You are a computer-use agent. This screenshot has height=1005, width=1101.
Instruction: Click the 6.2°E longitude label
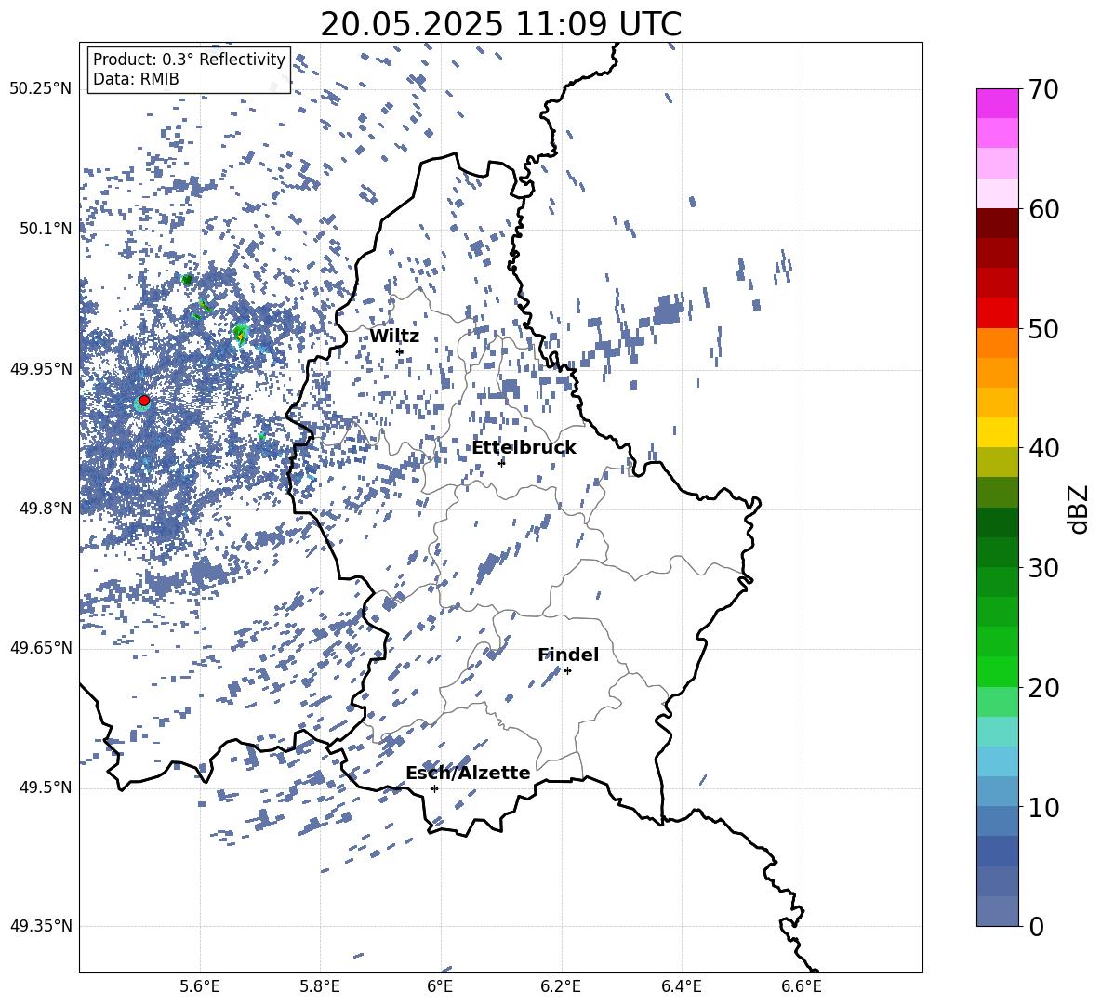(561, 986)
